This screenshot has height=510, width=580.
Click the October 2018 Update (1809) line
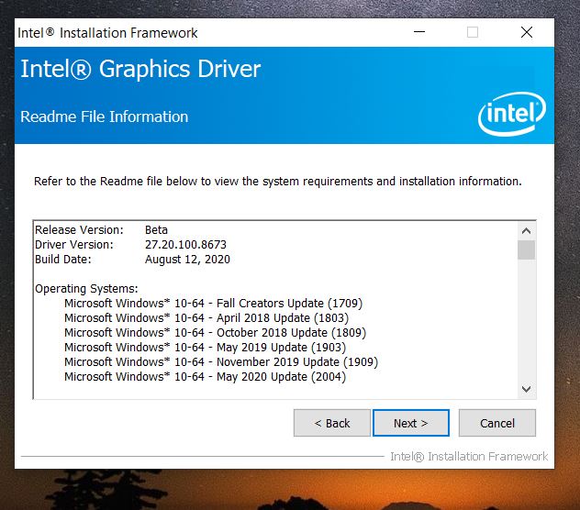pyautogui.click(x=215, y=332)
